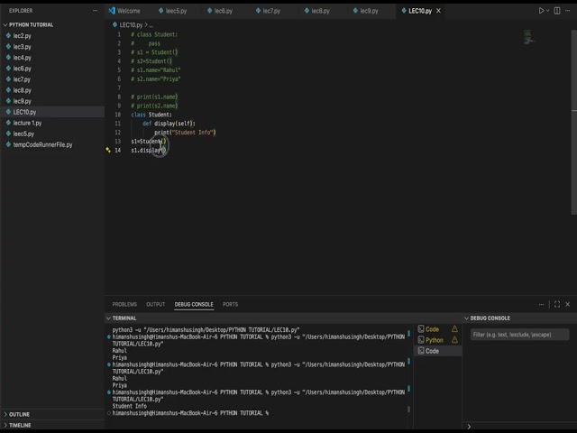Click the editor minimap preview
This screenshot has height=433, width=577.
click(x=529, y=37)
